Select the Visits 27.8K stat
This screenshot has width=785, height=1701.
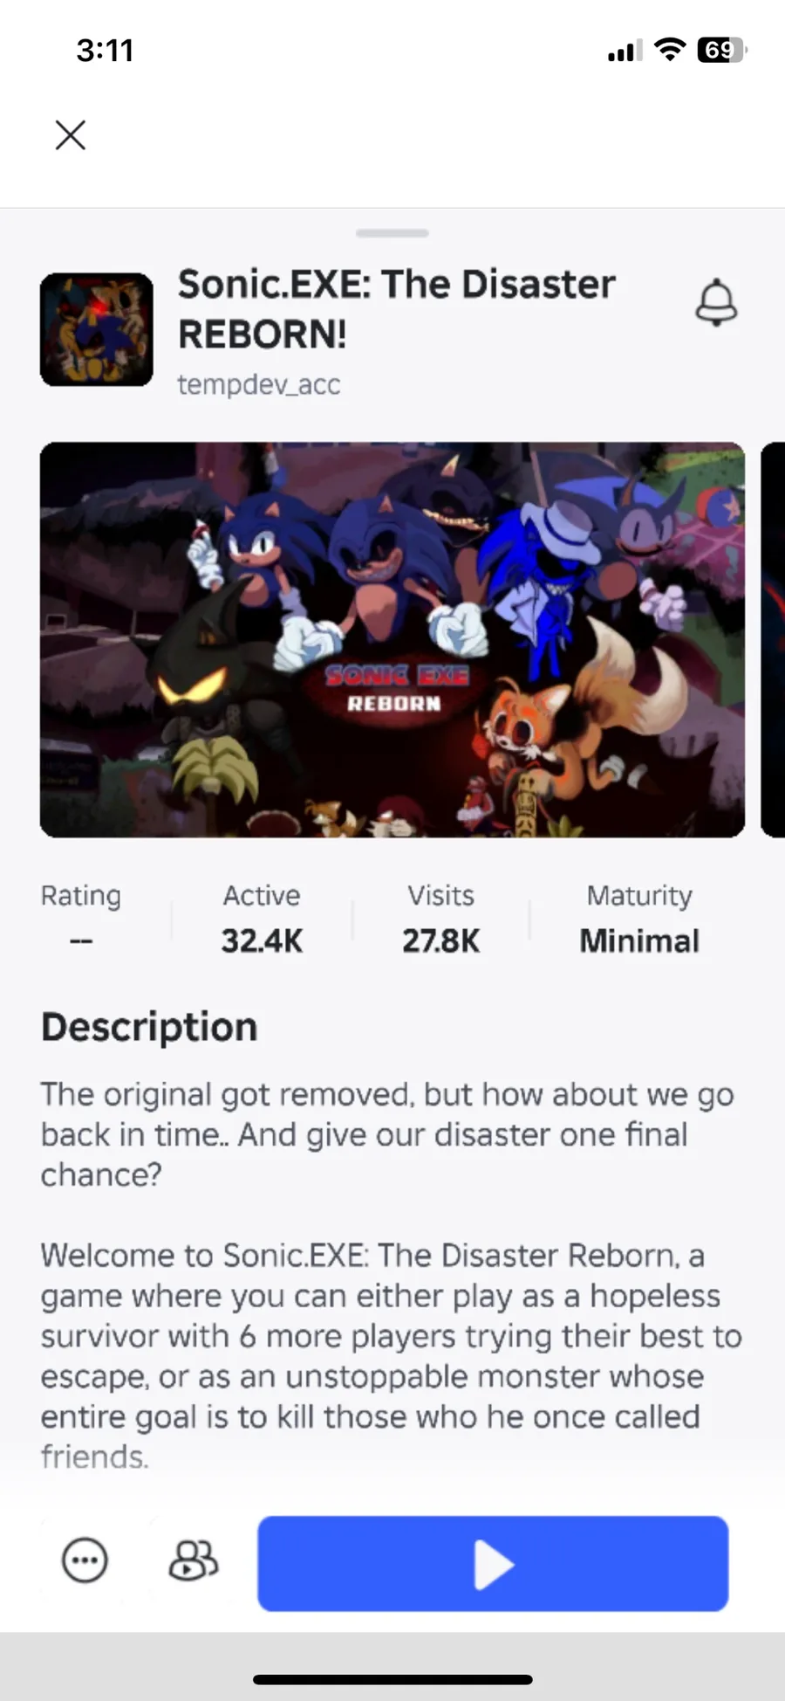440,918
